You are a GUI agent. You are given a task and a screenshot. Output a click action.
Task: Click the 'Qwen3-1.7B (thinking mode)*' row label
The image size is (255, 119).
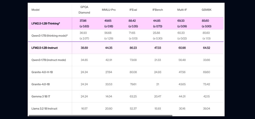pyautogui.click(x=49, y=36)
